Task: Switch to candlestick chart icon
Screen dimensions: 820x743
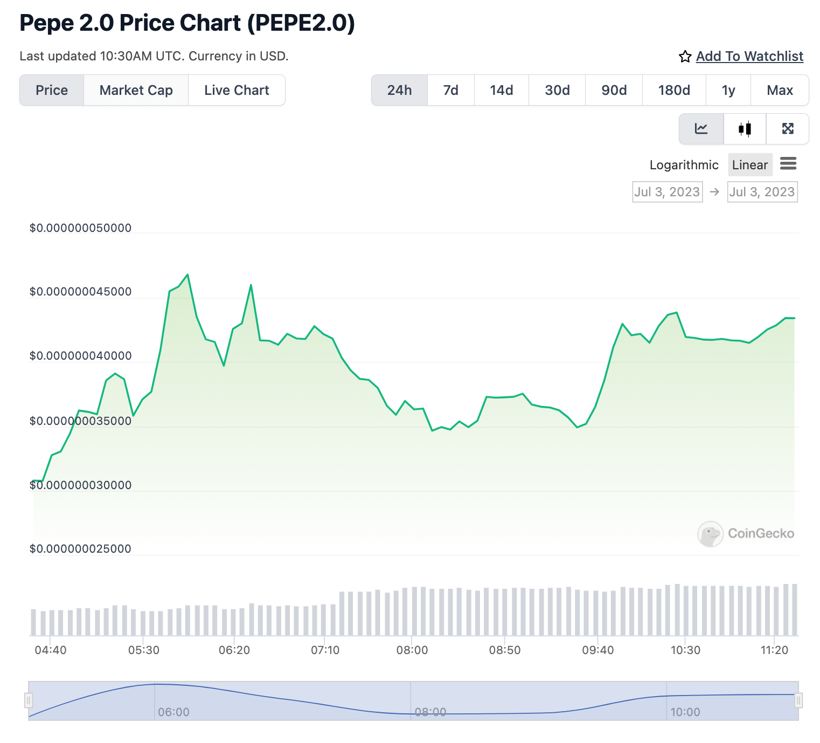Action: pos(745,129)
